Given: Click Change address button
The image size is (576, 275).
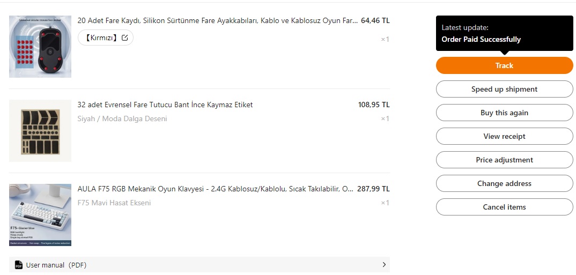Looking at the screenshot, I should [504, 183].
